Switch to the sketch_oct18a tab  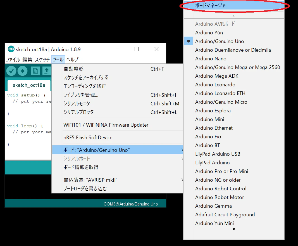tap(29, 85)
